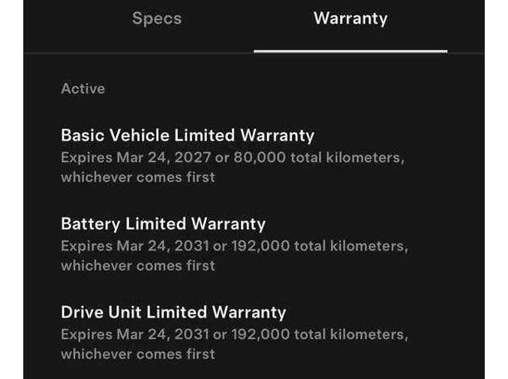Screen dimensions: 508x379
Task: Click the underline indicator beneath Warranty tab
Action: pos(350,51)
